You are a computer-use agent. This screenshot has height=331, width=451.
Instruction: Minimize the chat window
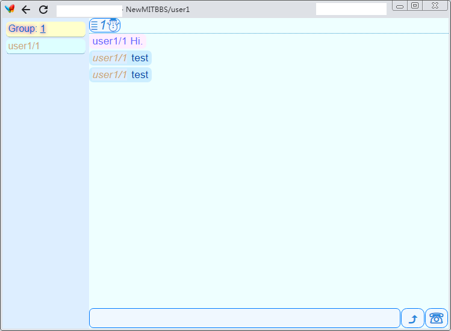400,6
